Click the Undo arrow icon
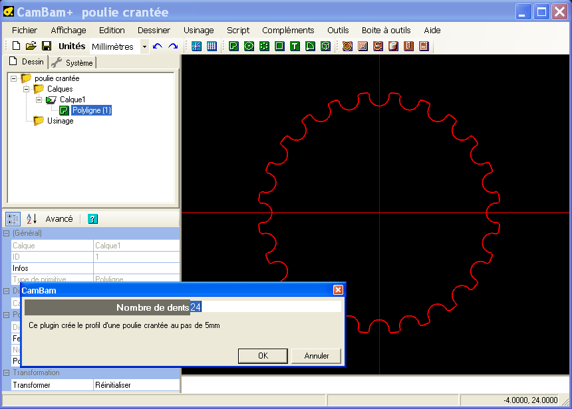Image resolution: width=572 pixels, height=409 pixels. (x=158, y=46)
